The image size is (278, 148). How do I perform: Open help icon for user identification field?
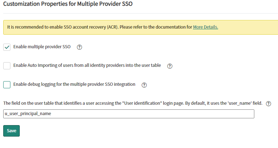268,104
